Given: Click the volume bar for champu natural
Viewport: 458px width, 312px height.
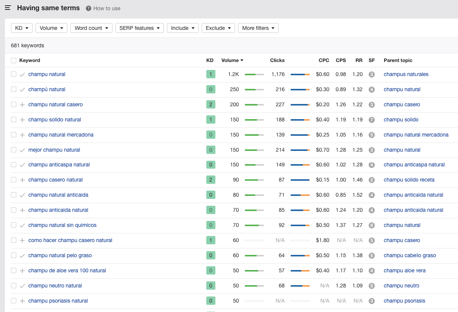Looking at the screenshot, I should coord(254,74).
